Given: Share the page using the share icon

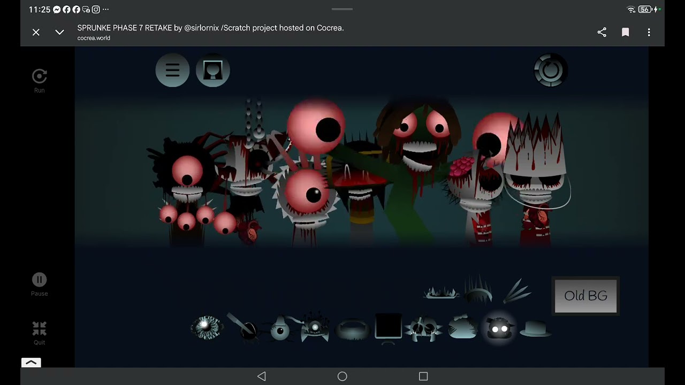Looking at the screenshot, I should pyautogui.click(x=602, y=32).
